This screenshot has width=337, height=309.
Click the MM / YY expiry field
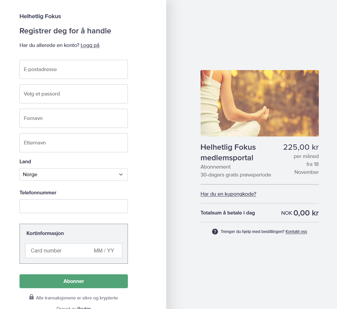pyautogui.click(x=104, y=251)
